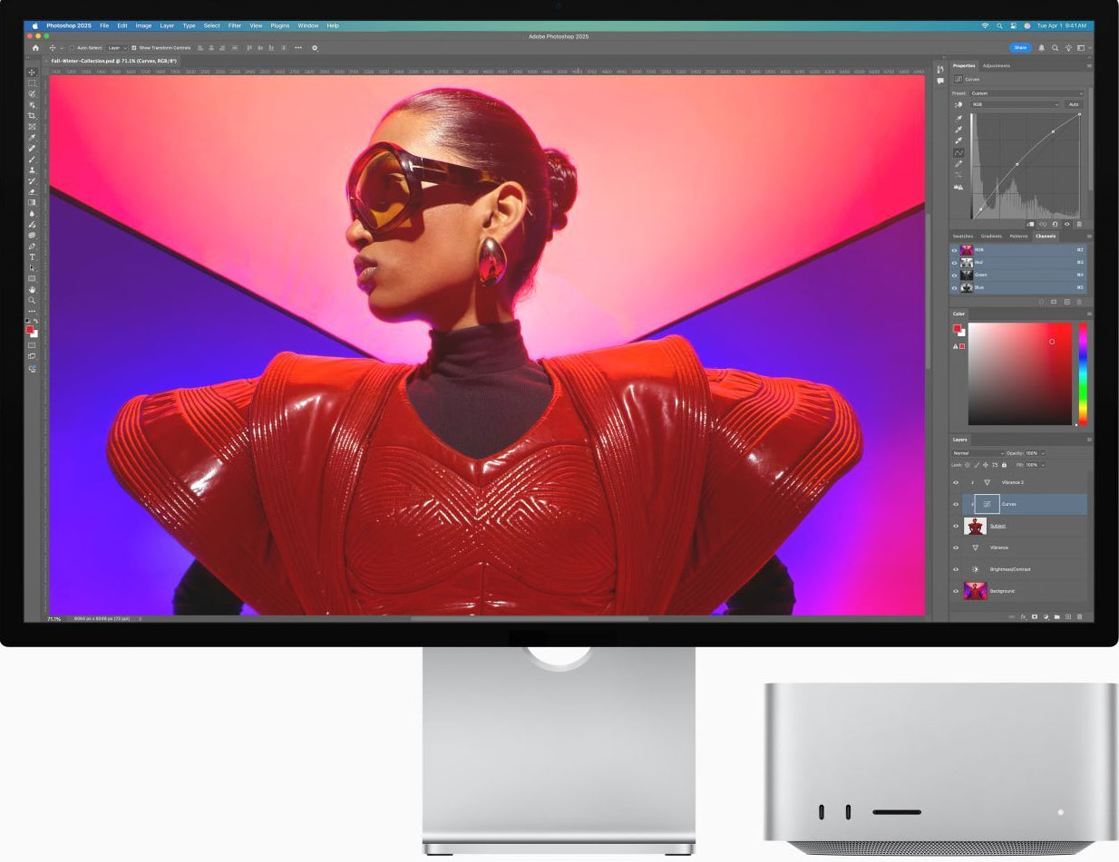Hide the Subject layer
The width and height of the screenshot is (1119, 862).
[956, 526]
